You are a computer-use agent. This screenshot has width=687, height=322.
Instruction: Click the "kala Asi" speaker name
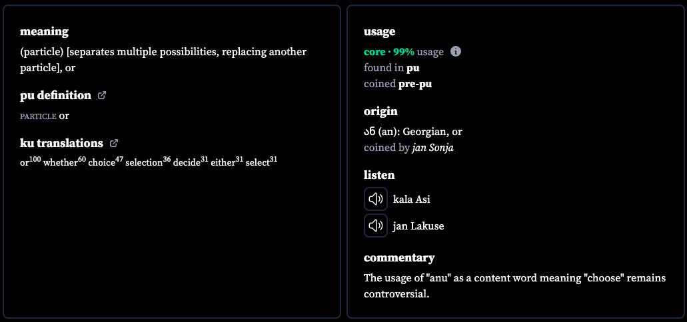412,200
